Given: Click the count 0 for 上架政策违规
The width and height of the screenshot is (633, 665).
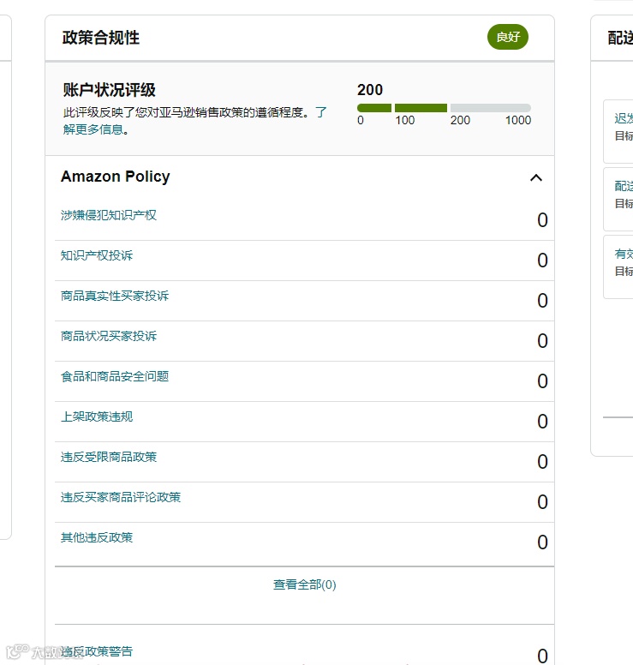Looking at the screenshot, I should coord(542,422).
